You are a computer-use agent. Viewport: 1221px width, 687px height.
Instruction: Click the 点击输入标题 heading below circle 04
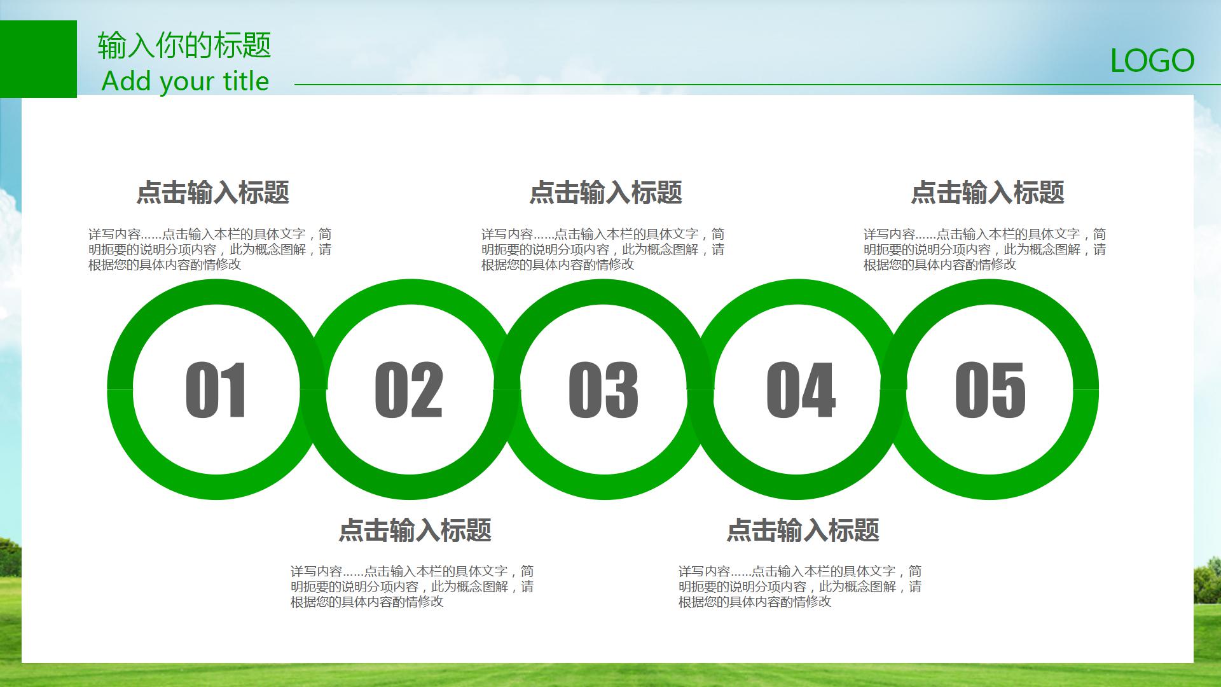pyautogui.click(x=803, y=529)
